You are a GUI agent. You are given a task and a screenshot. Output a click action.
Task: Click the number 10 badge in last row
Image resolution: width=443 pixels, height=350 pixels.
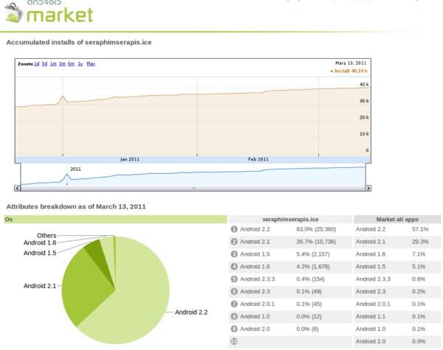click(x=234, y=341)
